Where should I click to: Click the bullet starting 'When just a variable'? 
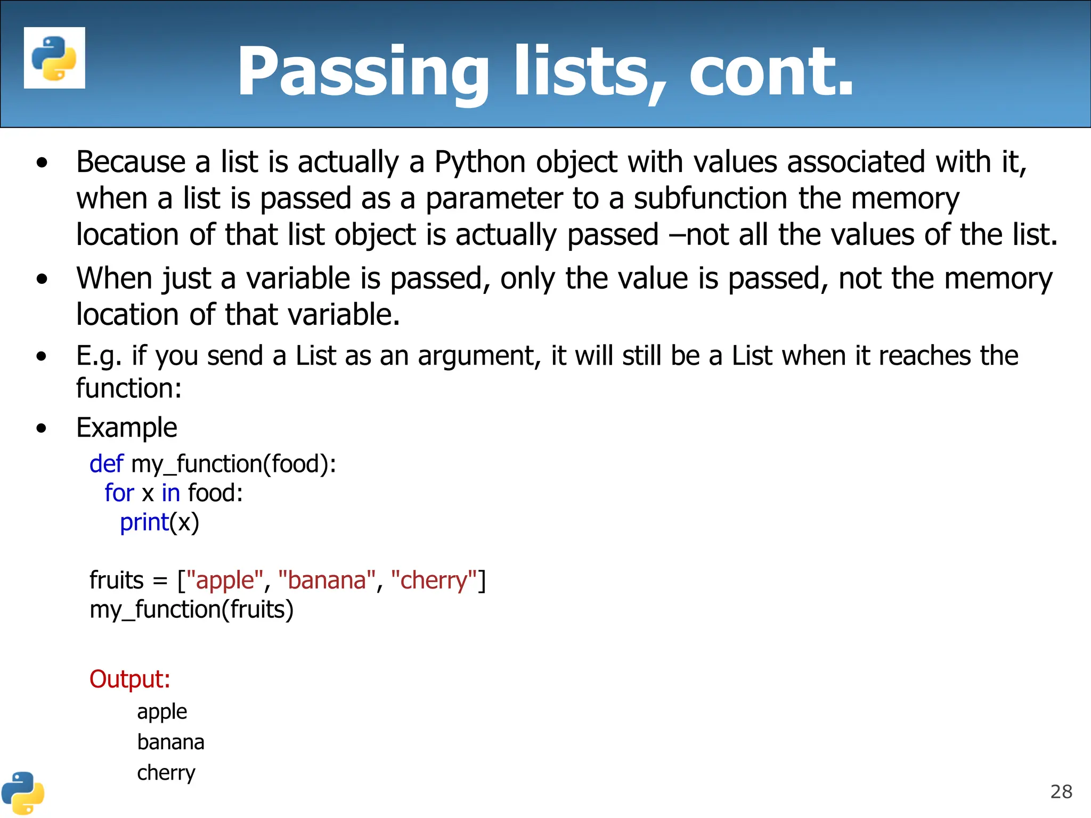(564, 296)
